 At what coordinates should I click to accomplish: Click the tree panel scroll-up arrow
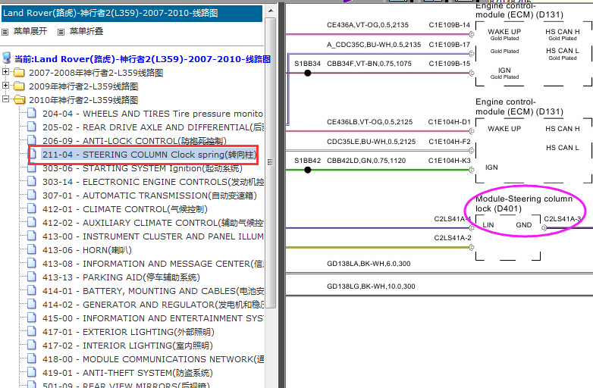(271, 11)
